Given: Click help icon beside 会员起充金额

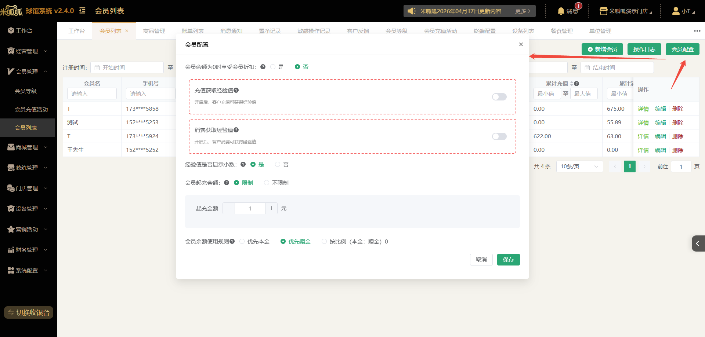Looking at the screenshot, I should pyautogui.click(x=227, y=183).
